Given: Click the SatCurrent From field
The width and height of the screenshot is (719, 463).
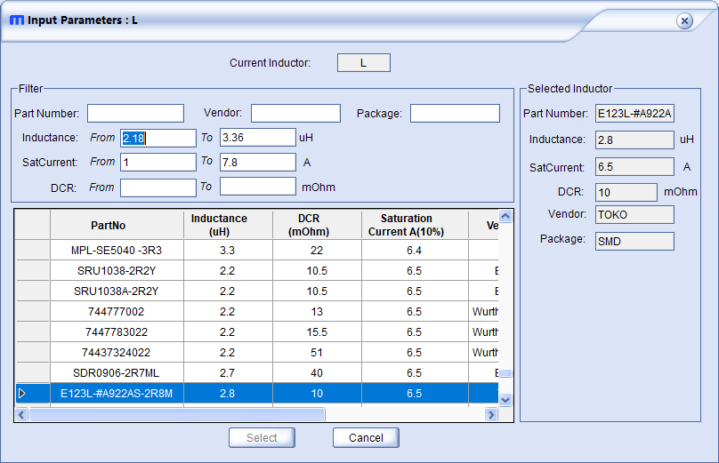Looking at the screenshot, I should (x=158, y=162).
